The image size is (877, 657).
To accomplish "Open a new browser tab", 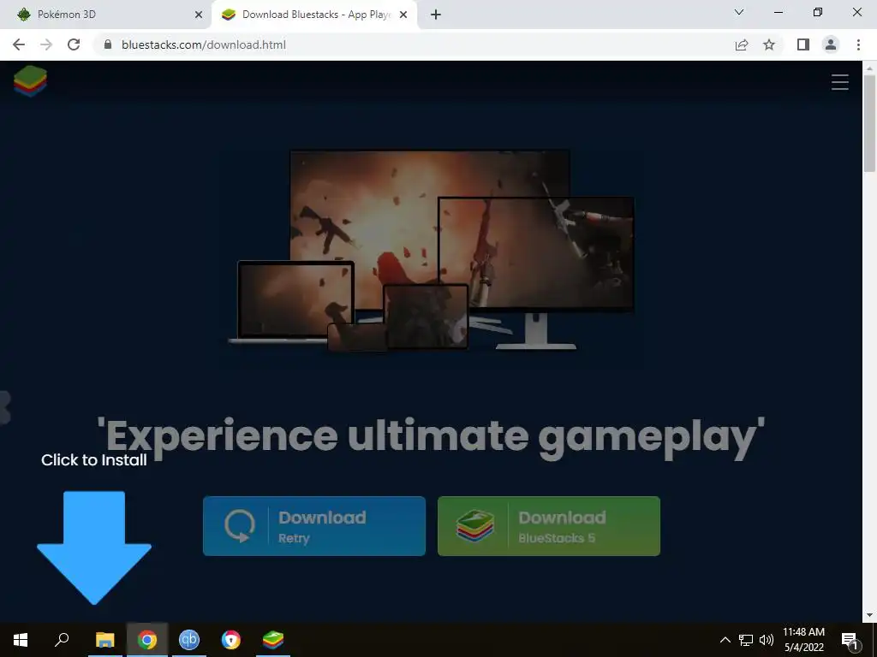I will pos(436,15).
